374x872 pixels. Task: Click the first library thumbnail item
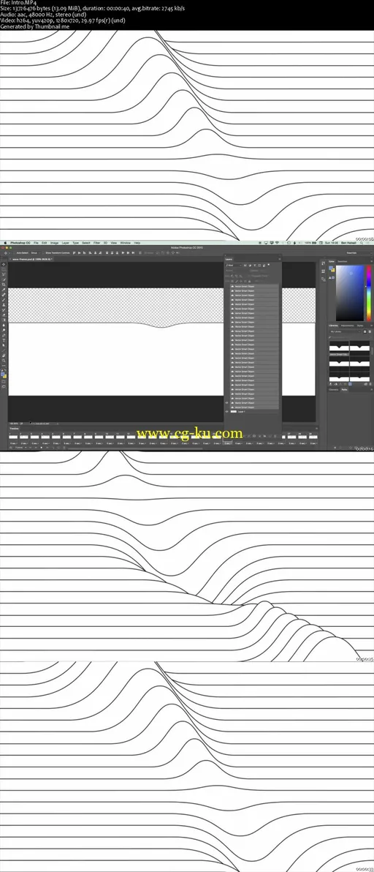tap(338, 348)
